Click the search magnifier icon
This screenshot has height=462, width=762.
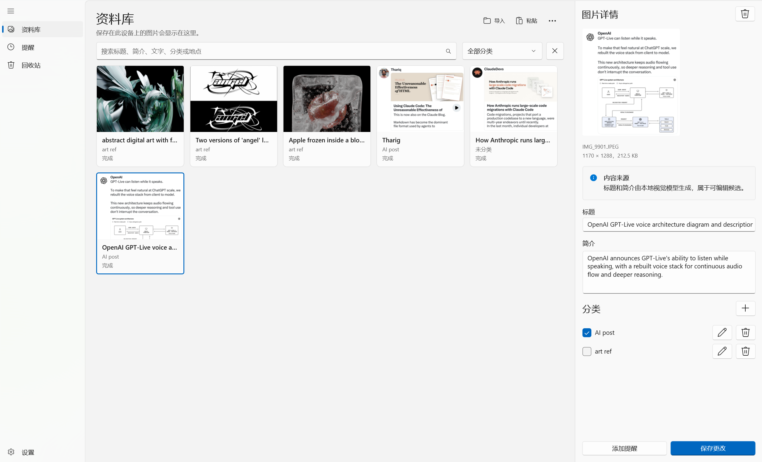click(448, 51)
